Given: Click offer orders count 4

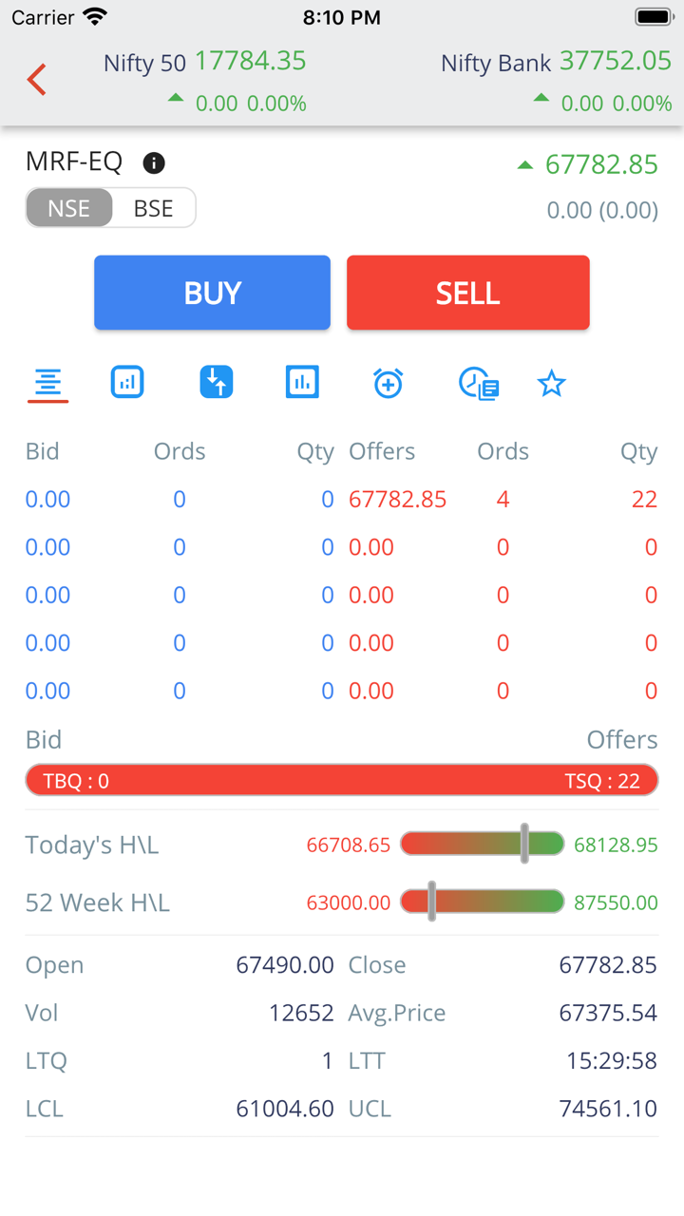Looking at the screenshot, I should coord(503,500).
